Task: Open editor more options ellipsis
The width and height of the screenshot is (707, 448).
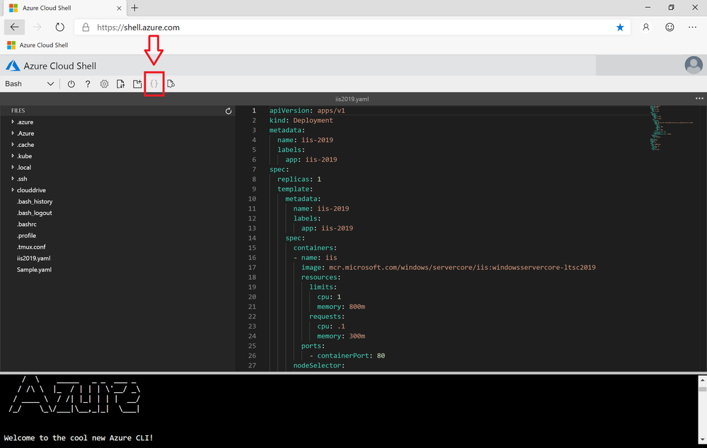Action: (x=699, y=98)
